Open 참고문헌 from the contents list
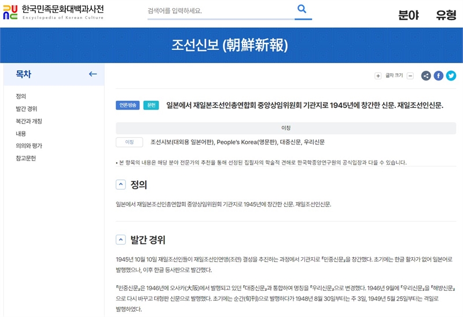 pyautogui.click(x=26, y=158)
